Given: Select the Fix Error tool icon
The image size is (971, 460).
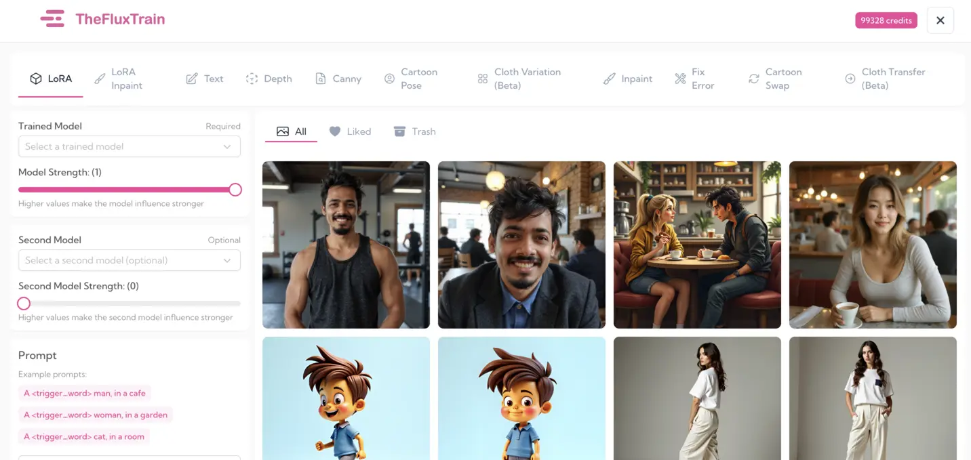Looking at the screenshot, I should click(680, 79).
